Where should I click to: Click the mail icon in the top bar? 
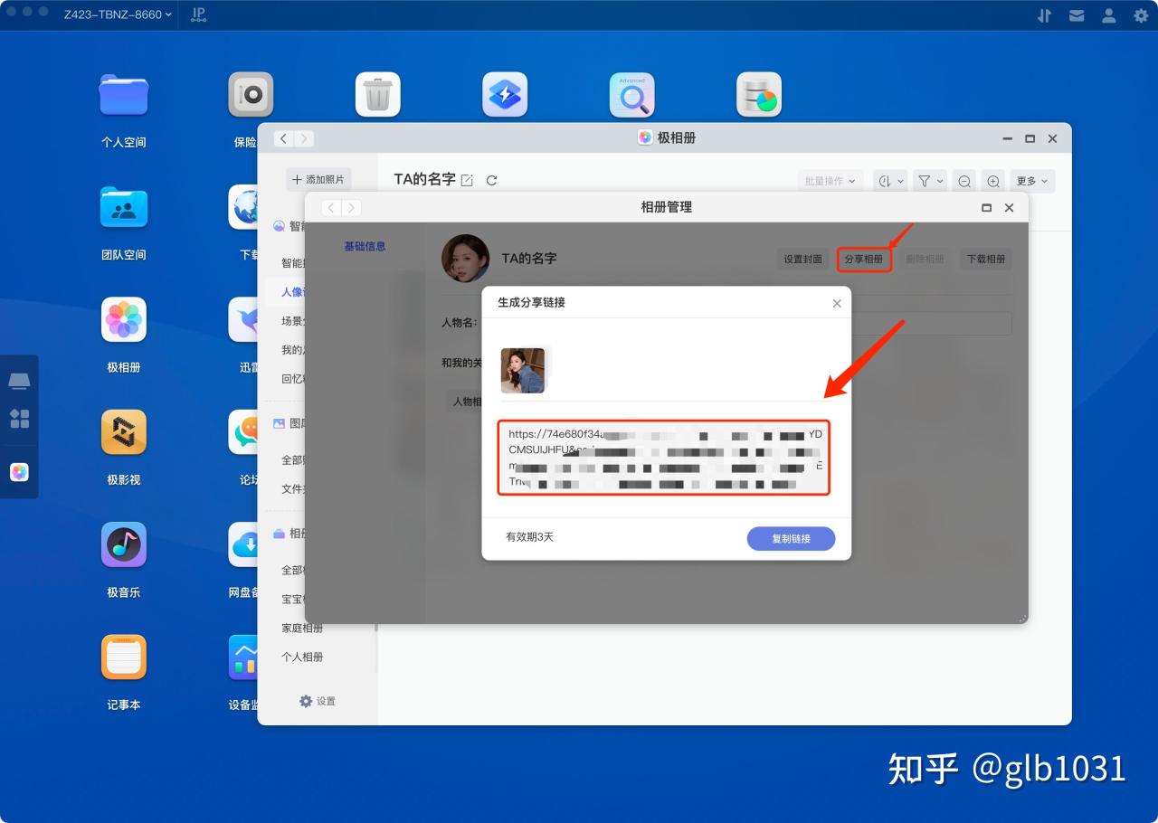tap(1077, 14)
